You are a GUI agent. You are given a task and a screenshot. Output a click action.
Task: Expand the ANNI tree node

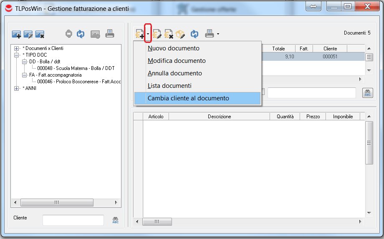17,88
